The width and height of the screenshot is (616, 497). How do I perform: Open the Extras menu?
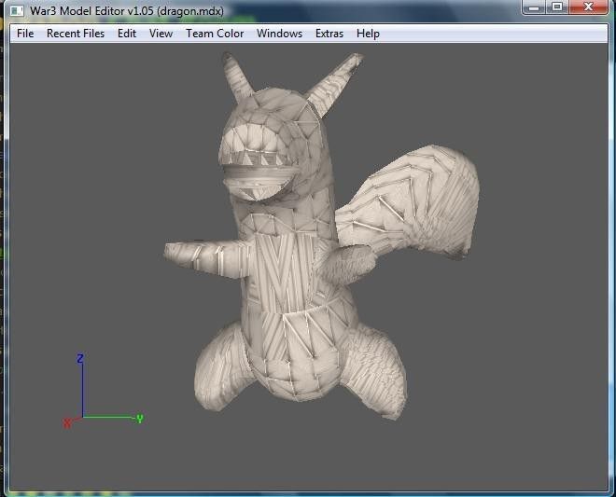tap(329, 34)
